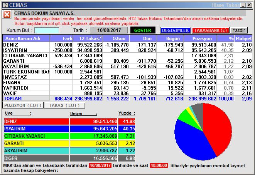This screenshot has height=175, width=255.
Task: Switch to the POZISYON ( LOT ) tab
Action: click(x=23, y=105)
